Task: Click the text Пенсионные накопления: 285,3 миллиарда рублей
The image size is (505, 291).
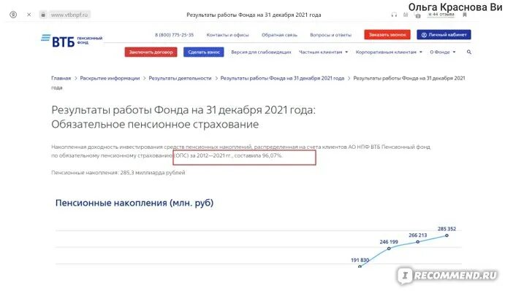Action: (x=118, y=173)
